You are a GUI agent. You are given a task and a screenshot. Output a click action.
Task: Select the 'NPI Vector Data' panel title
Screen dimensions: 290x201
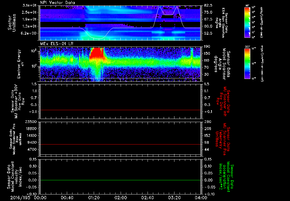(58, 3)
